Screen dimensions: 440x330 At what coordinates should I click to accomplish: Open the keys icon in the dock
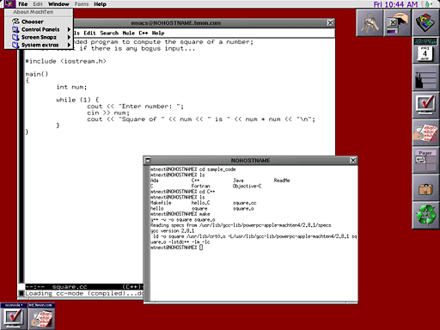tap(370, 23)
